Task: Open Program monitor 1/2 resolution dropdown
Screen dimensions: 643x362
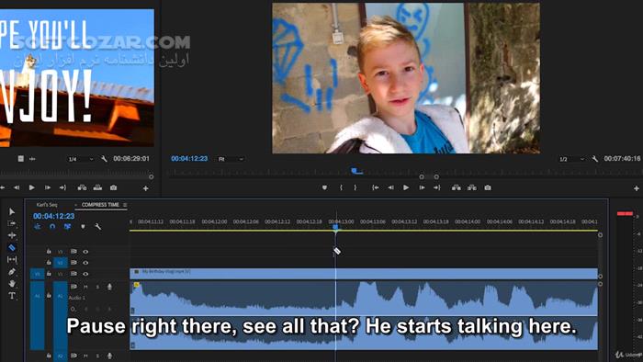Action: pyautogui.click(x=572, y=159)
